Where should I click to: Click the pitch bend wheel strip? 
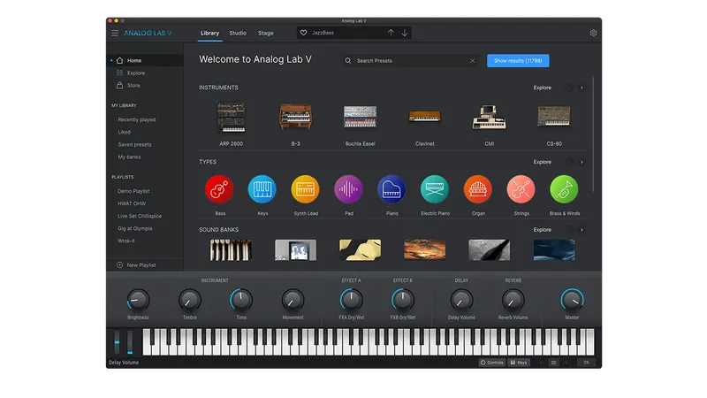pos(117,342)
